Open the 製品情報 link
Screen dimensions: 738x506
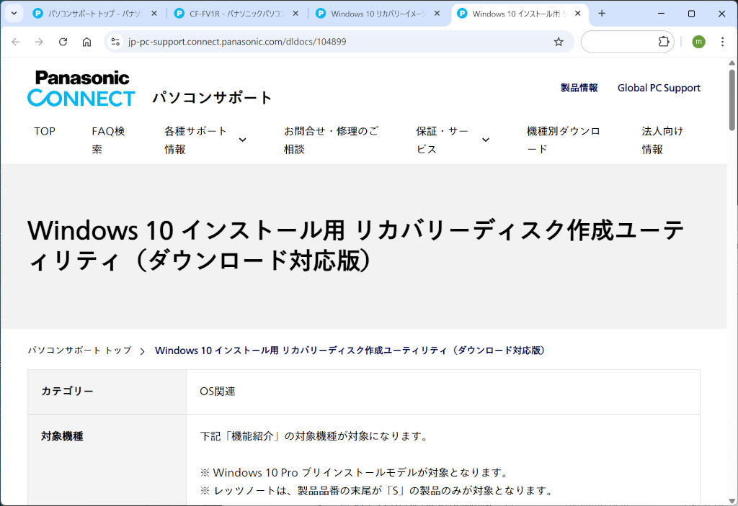point(579,88)
